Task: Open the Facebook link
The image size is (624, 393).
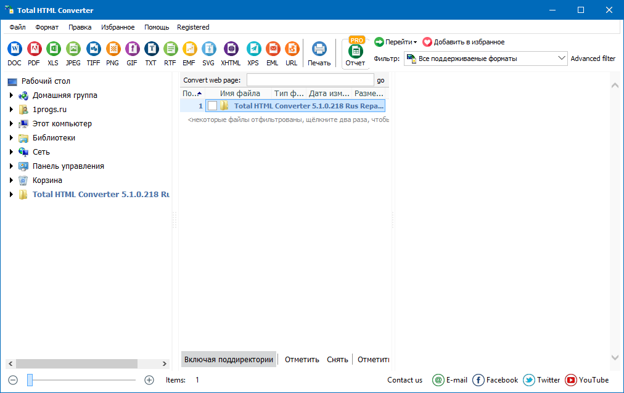Action: pyautogui.click(x=495, y=380)
